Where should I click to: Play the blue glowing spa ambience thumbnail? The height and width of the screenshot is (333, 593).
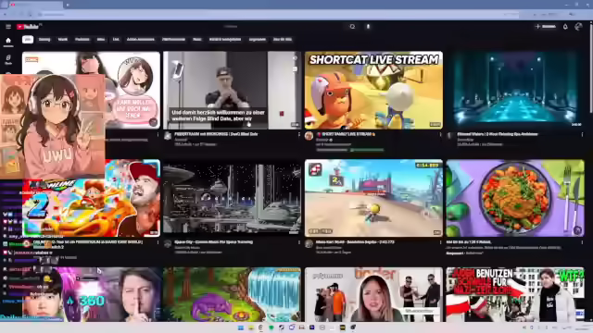click(515, 91)
